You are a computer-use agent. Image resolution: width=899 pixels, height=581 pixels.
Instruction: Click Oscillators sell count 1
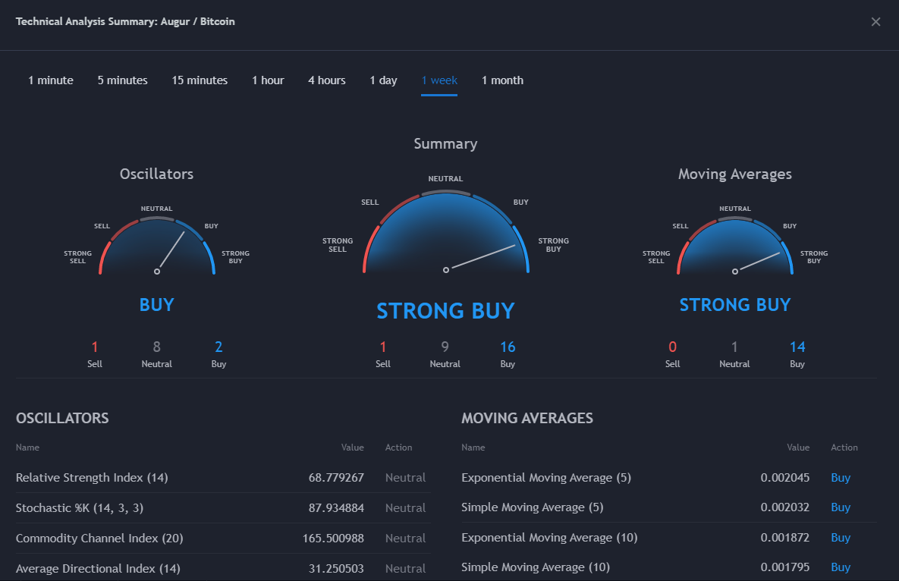(95, 347)
